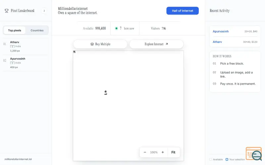Viewport: 265px width, 165px height.
Task: Open Atharv in Recent Activity
Action: click(x=217, y=42)
